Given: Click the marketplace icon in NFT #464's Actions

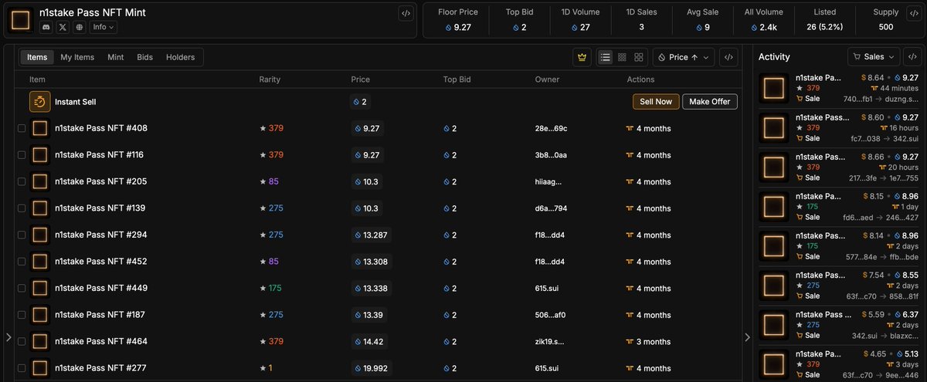Looking at the screenshot, I should tap(630, 341).
